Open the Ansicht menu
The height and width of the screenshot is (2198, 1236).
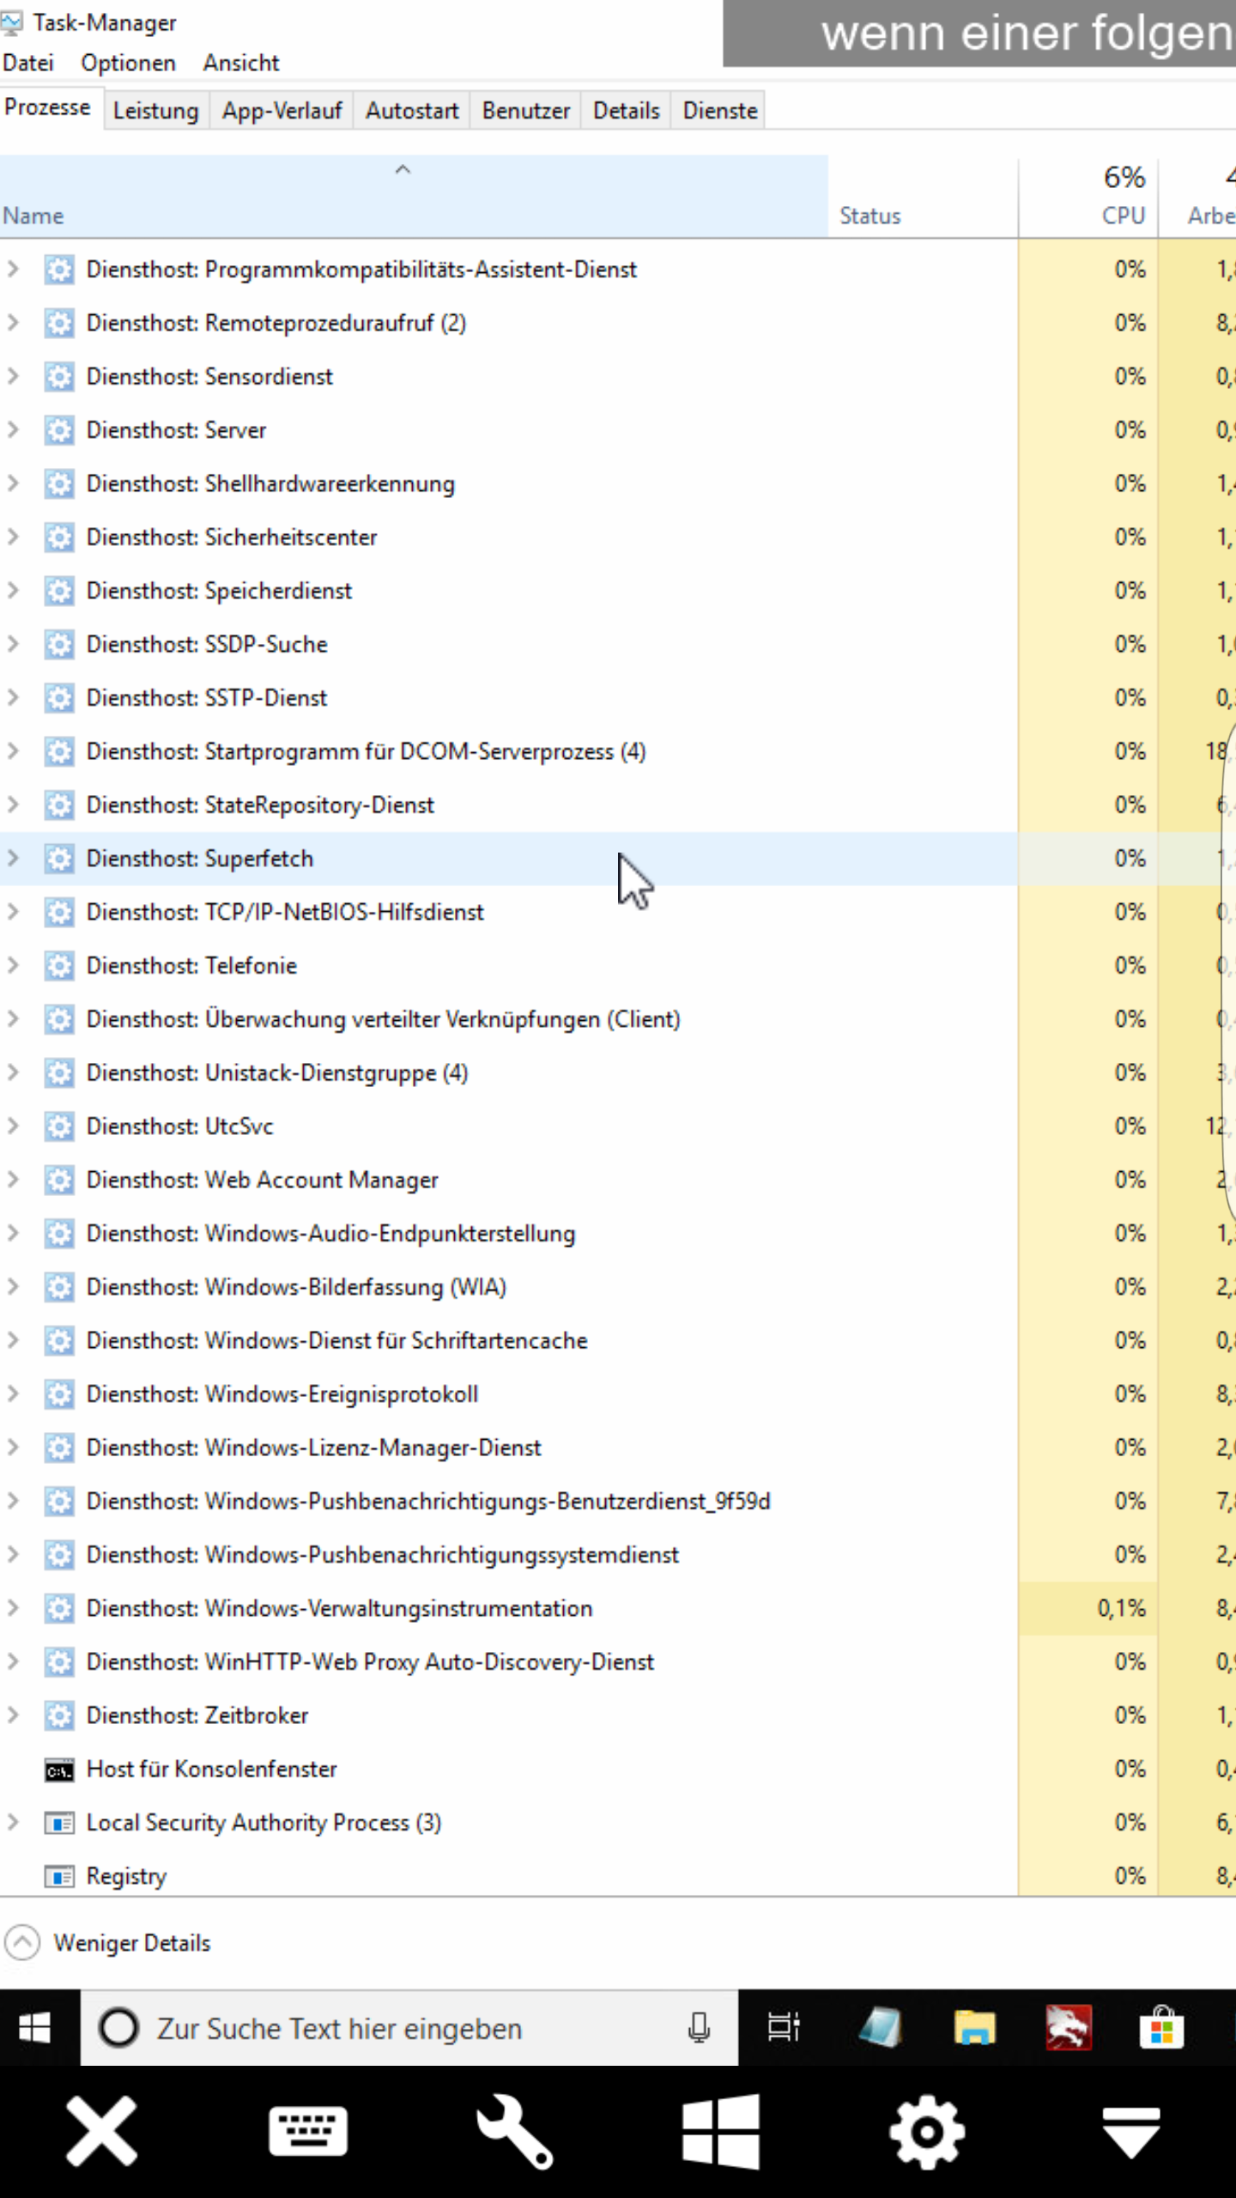point(241,63)
